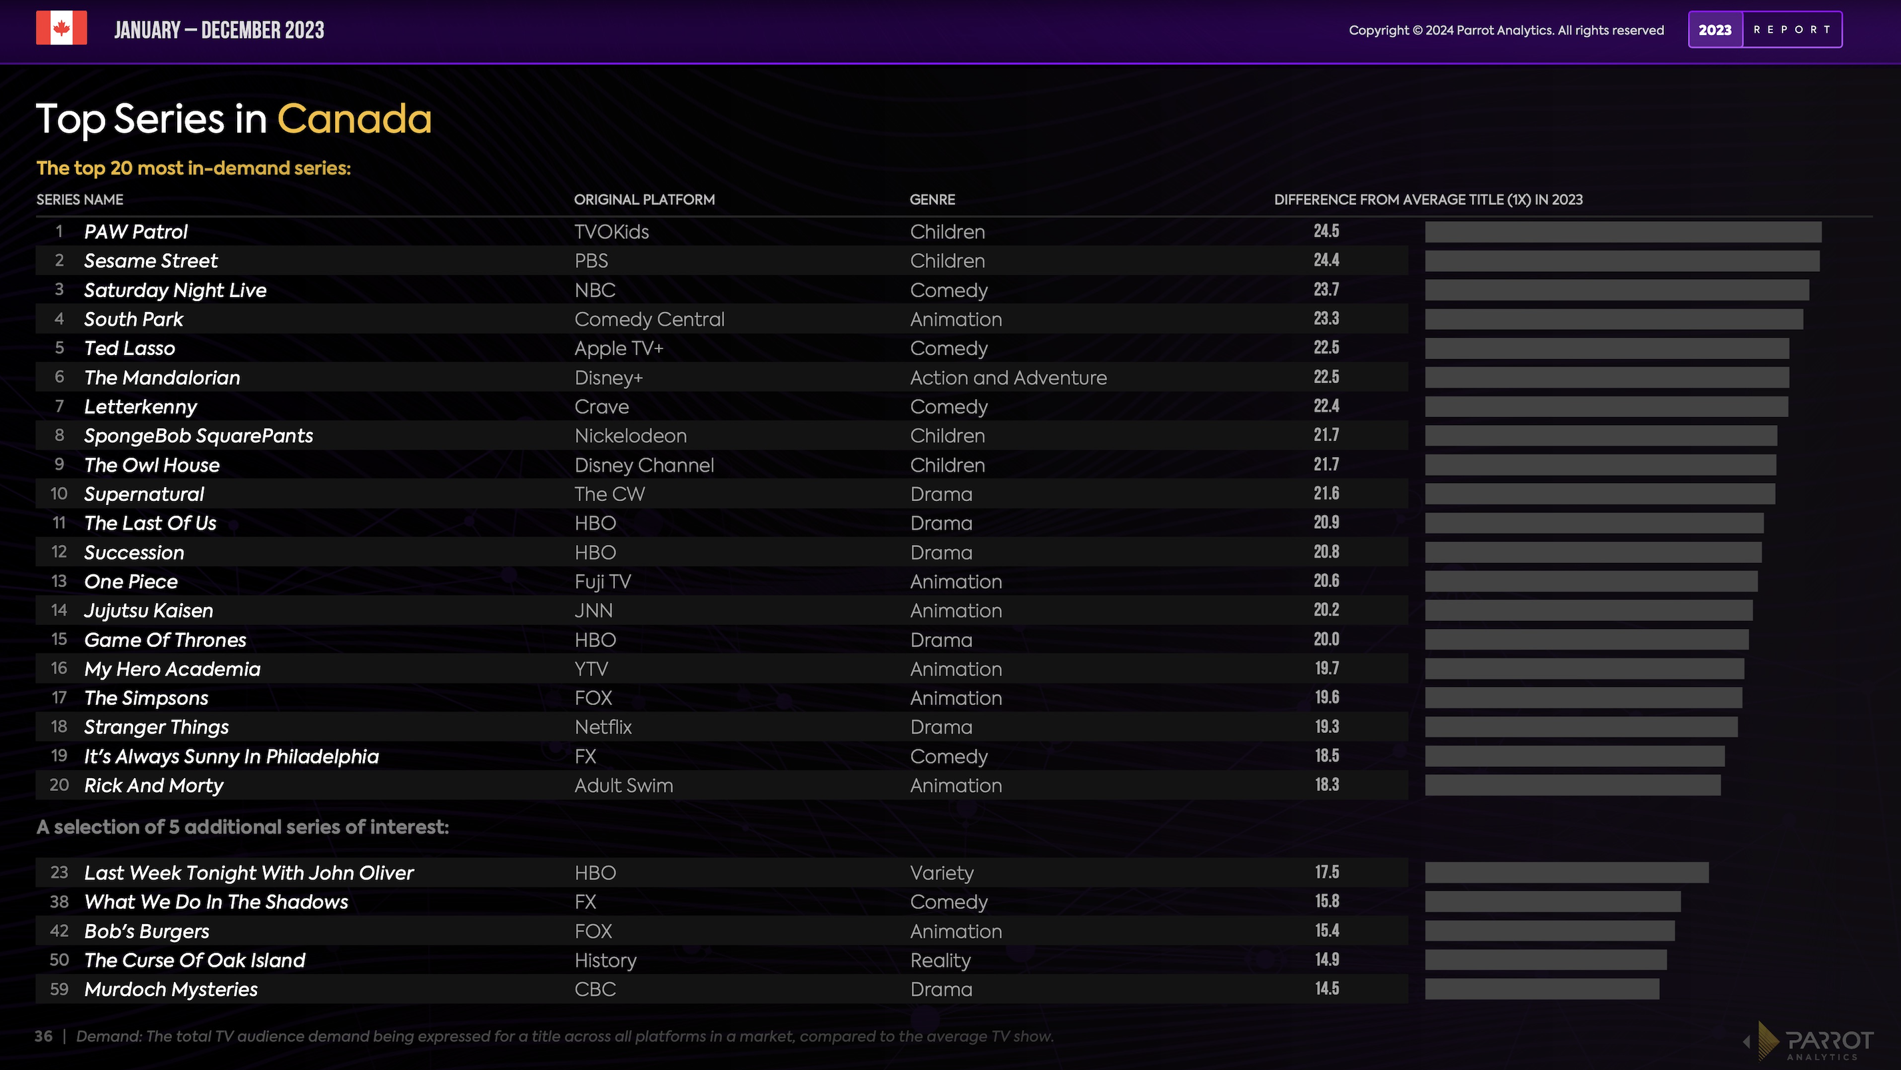Viewport: 1901px width, 1070px height.
Task: Click the Parrot Analytics logo
Action: pyautogui.click(x=1808, y=1041)
